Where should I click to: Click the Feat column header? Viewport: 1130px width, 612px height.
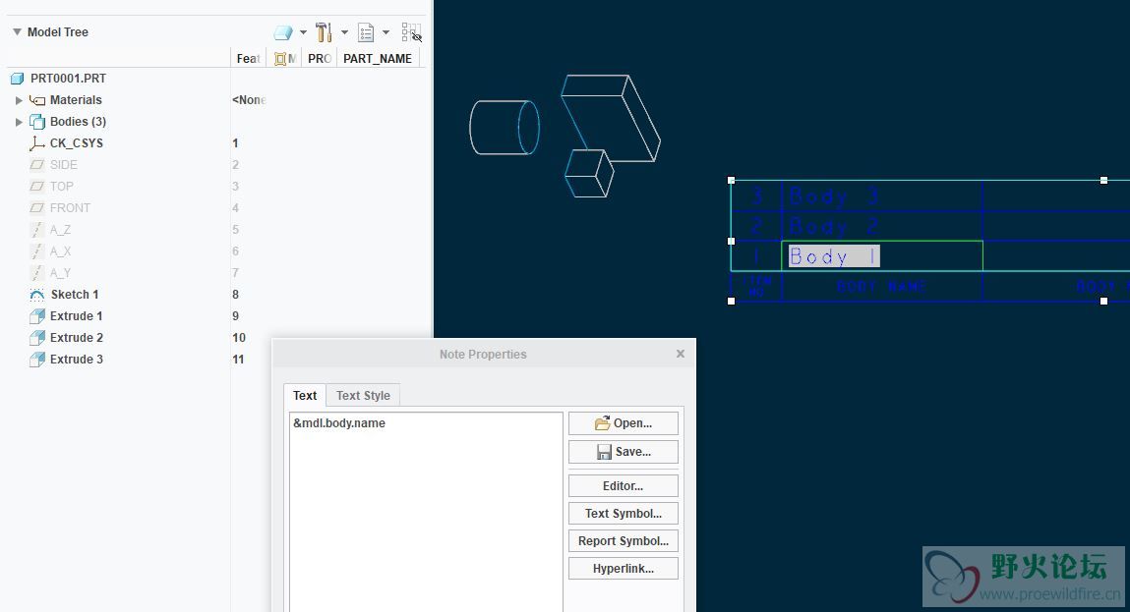coord(248,58)
